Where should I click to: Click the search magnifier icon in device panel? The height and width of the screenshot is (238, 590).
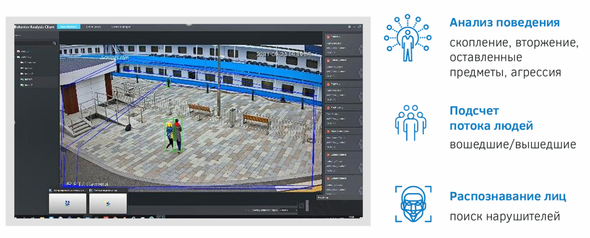pyautogui.click(x=54, y=43)
